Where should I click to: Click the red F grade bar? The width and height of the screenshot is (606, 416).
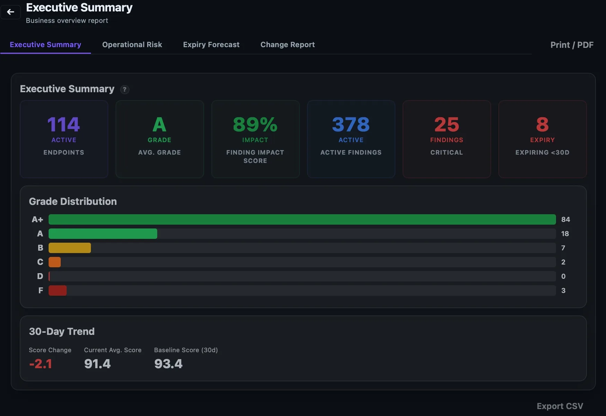click(58, 291)
